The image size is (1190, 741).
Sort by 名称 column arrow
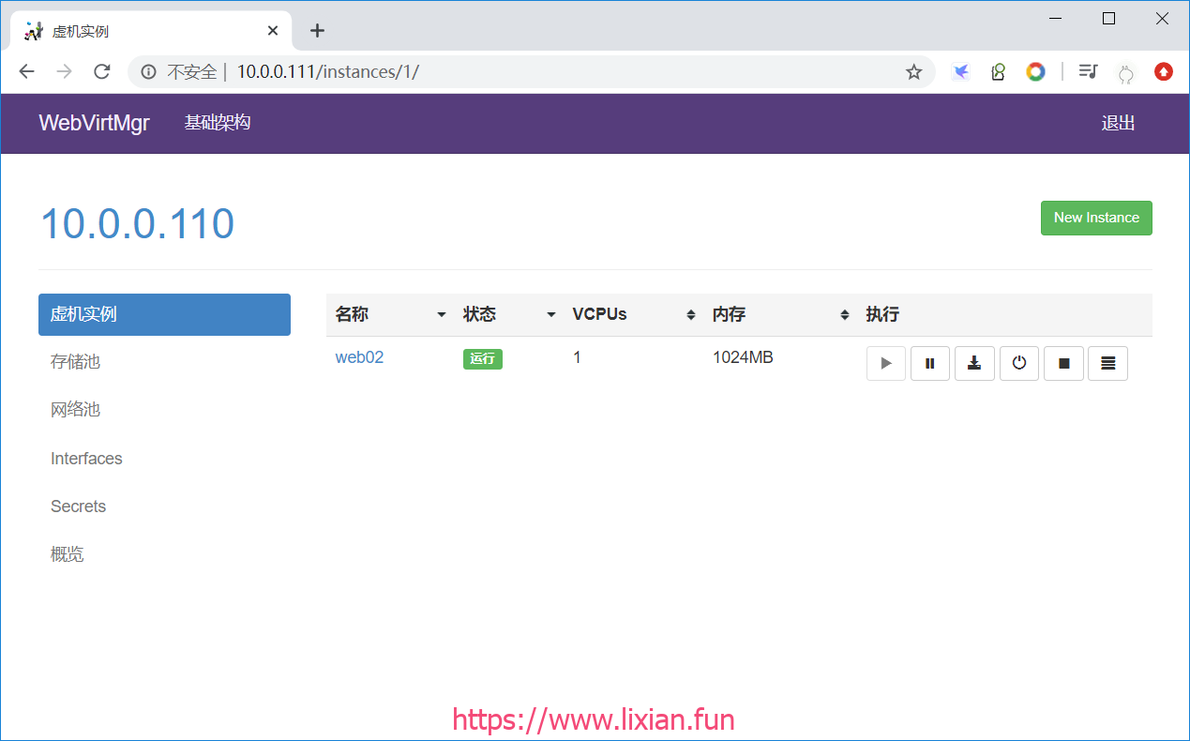442,315
